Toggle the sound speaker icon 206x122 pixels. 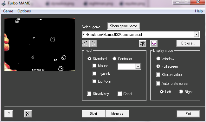coord(143,44)
